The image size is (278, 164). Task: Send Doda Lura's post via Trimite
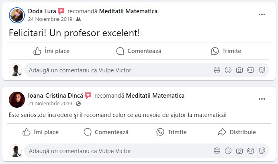pos(226,51)
